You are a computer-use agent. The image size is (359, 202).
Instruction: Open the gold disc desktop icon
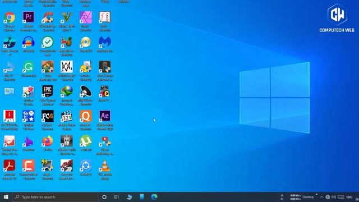86,42
